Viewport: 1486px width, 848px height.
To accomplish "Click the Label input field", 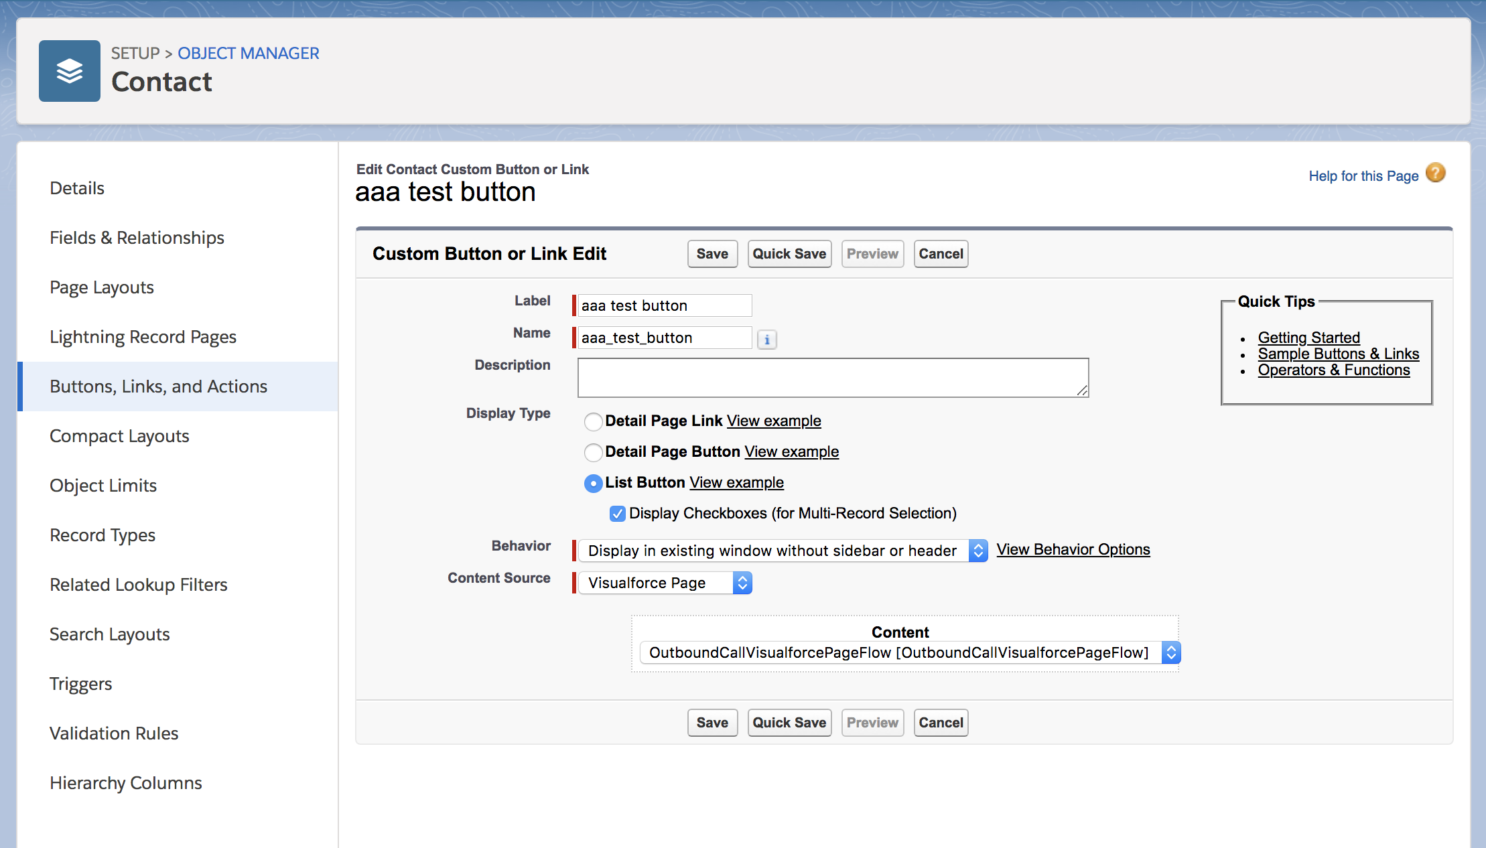I will (664, 305).
